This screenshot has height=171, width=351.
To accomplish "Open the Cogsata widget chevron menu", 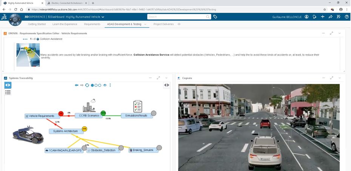I will (339, 78).
